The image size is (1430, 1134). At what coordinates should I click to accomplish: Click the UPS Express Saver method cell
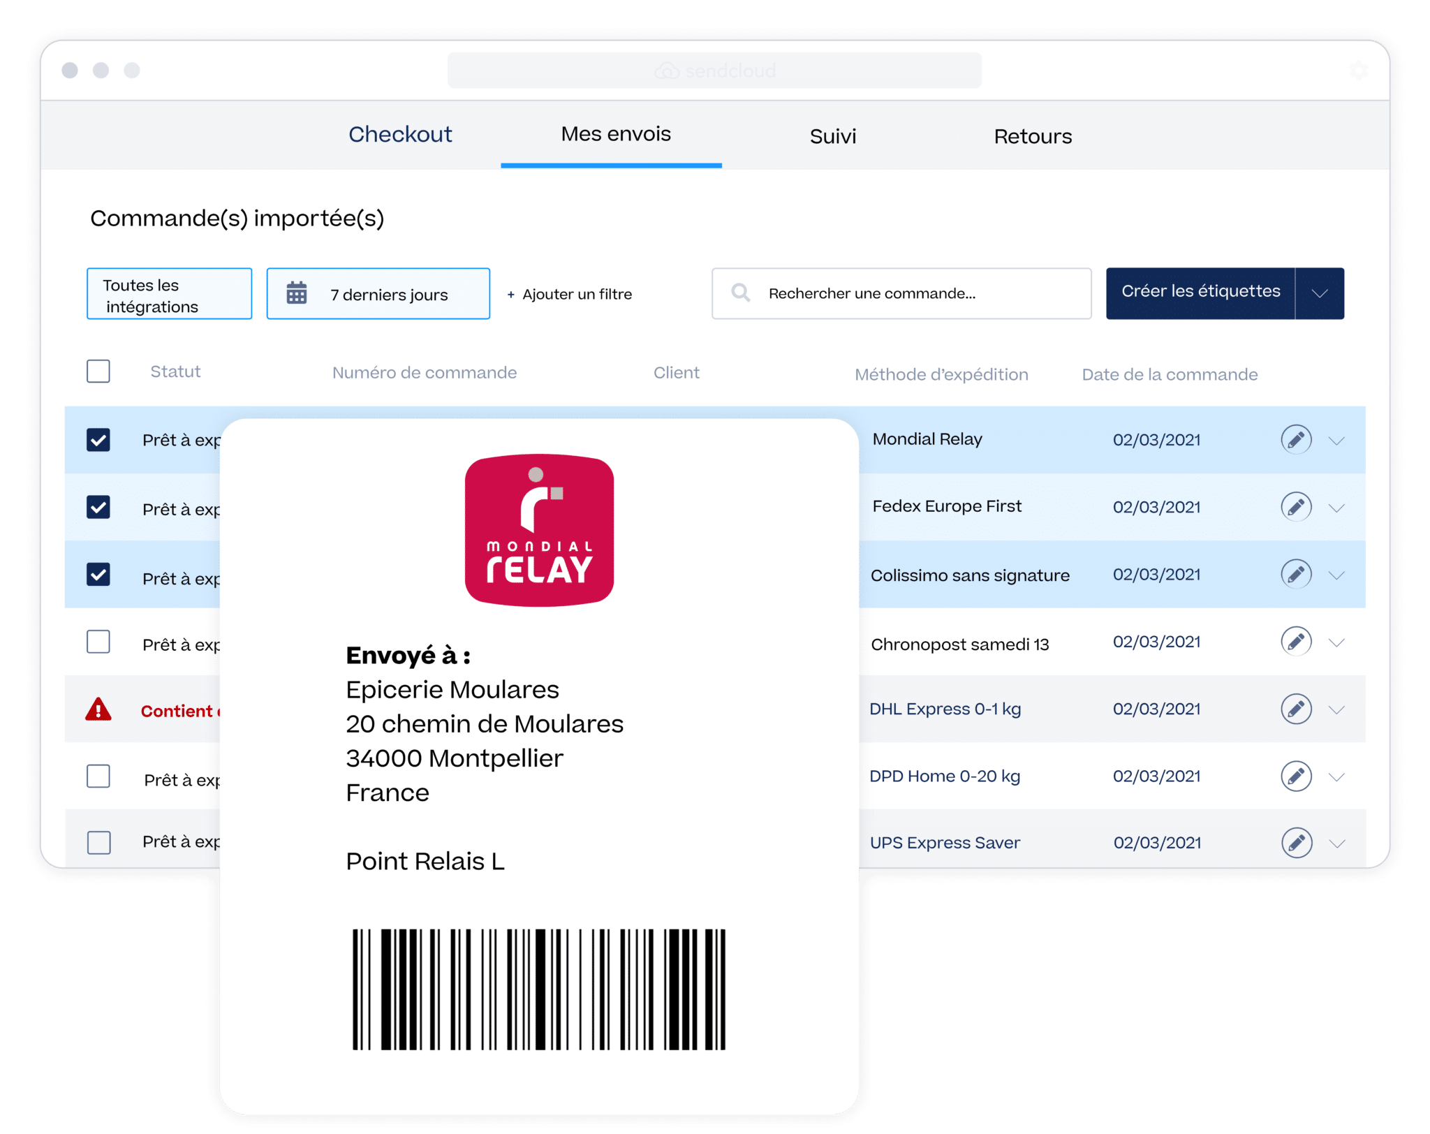[x=945, y=843]
